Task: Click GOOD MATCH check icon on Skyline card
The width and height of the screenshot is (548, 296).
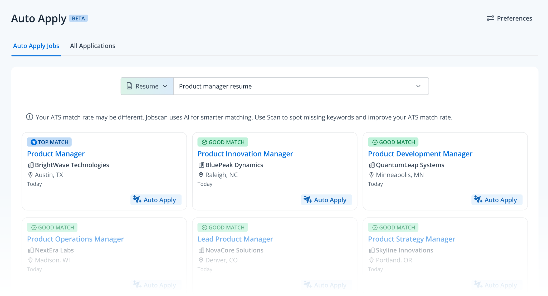Action: pyautogui.click(x=375, y=227)
